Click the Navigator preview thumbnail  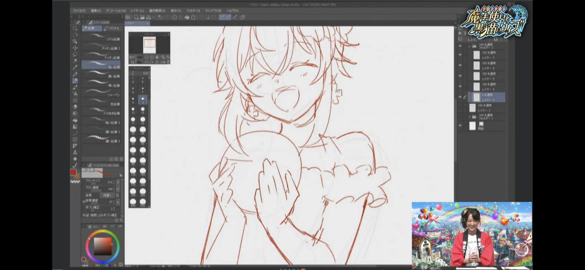click(149, 45)
